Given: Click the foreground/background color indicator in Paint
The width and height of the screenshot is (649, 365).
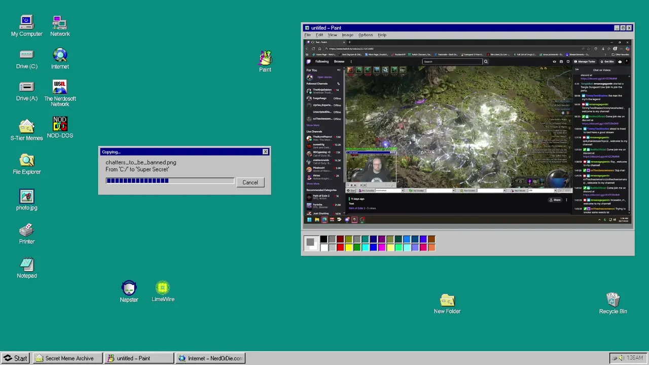Looking at the screenshot, I should click(x=311, y=243).
